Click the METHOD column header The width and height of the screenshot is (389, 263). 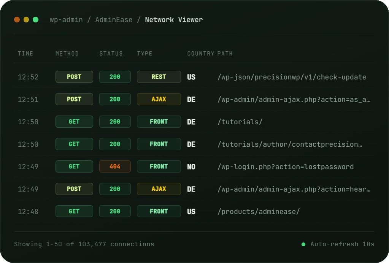(67, 54)
